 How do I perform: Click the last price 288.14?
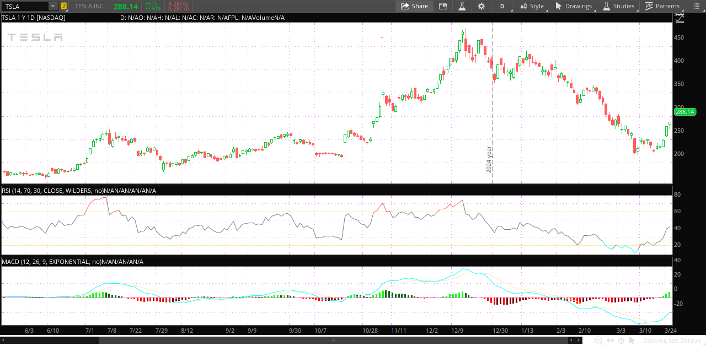126,7
